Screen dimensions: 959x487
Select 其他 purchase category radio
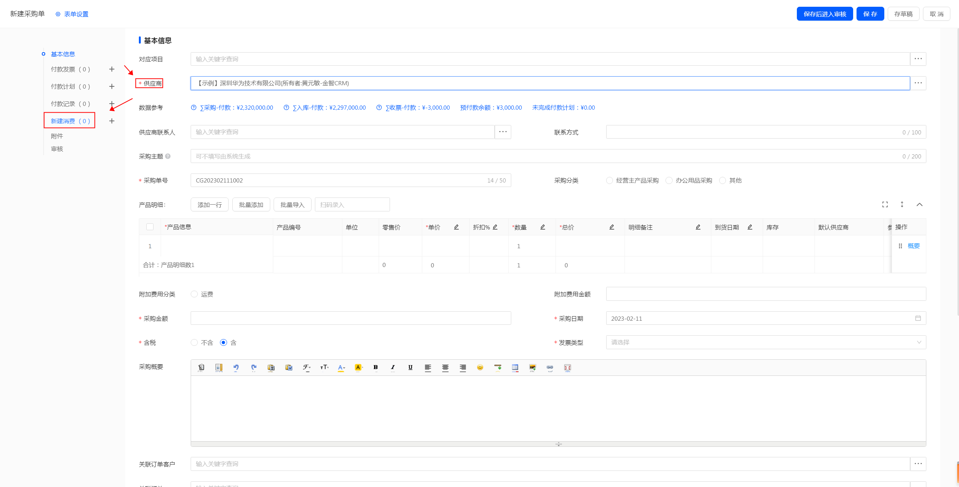[723, 181]
